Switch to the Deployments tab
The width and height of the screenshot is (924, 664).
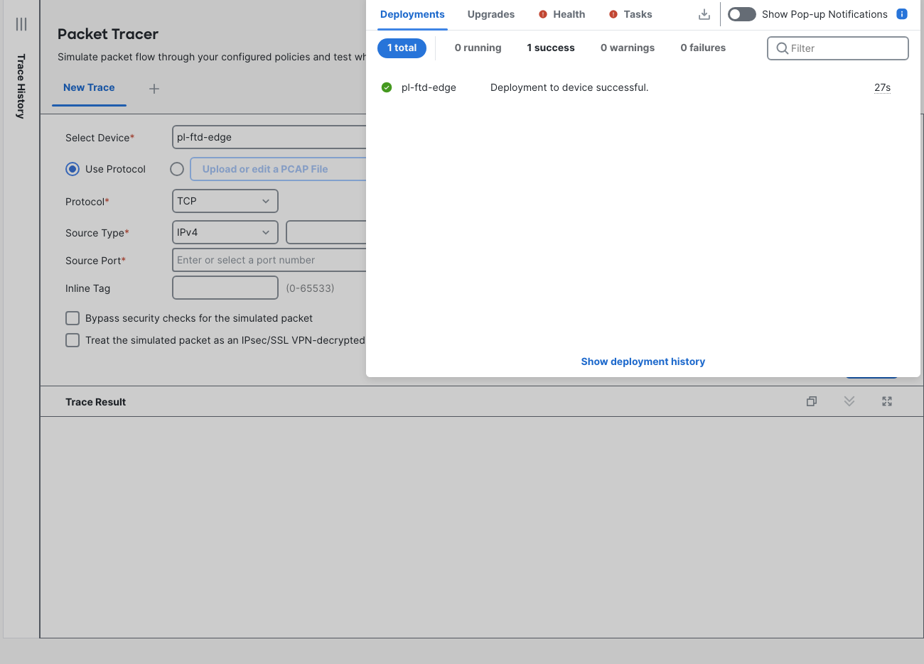[x=412, y=14]
